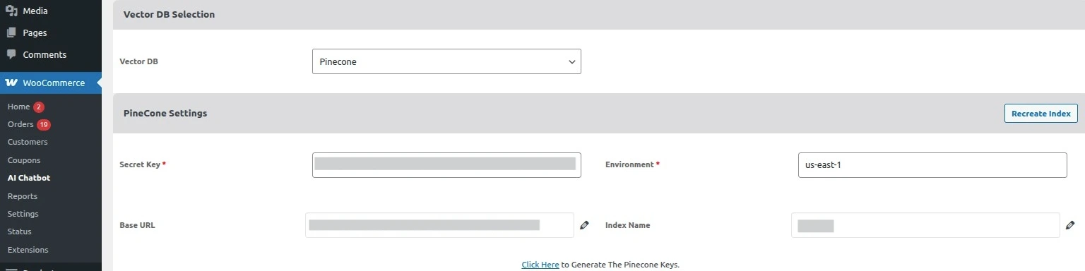Viewport: 1085px width, 271px height.
Task: Open the Customers submenu item
Action: pyautogui.click(x=28, y=142)
